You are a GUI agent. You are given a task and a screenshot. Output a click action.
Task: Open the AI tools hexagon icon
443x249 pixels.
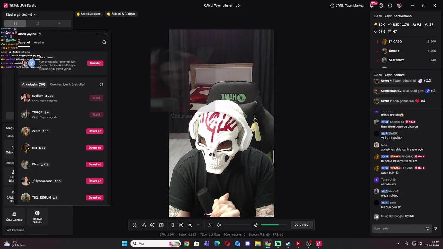(x=152, y=225)
